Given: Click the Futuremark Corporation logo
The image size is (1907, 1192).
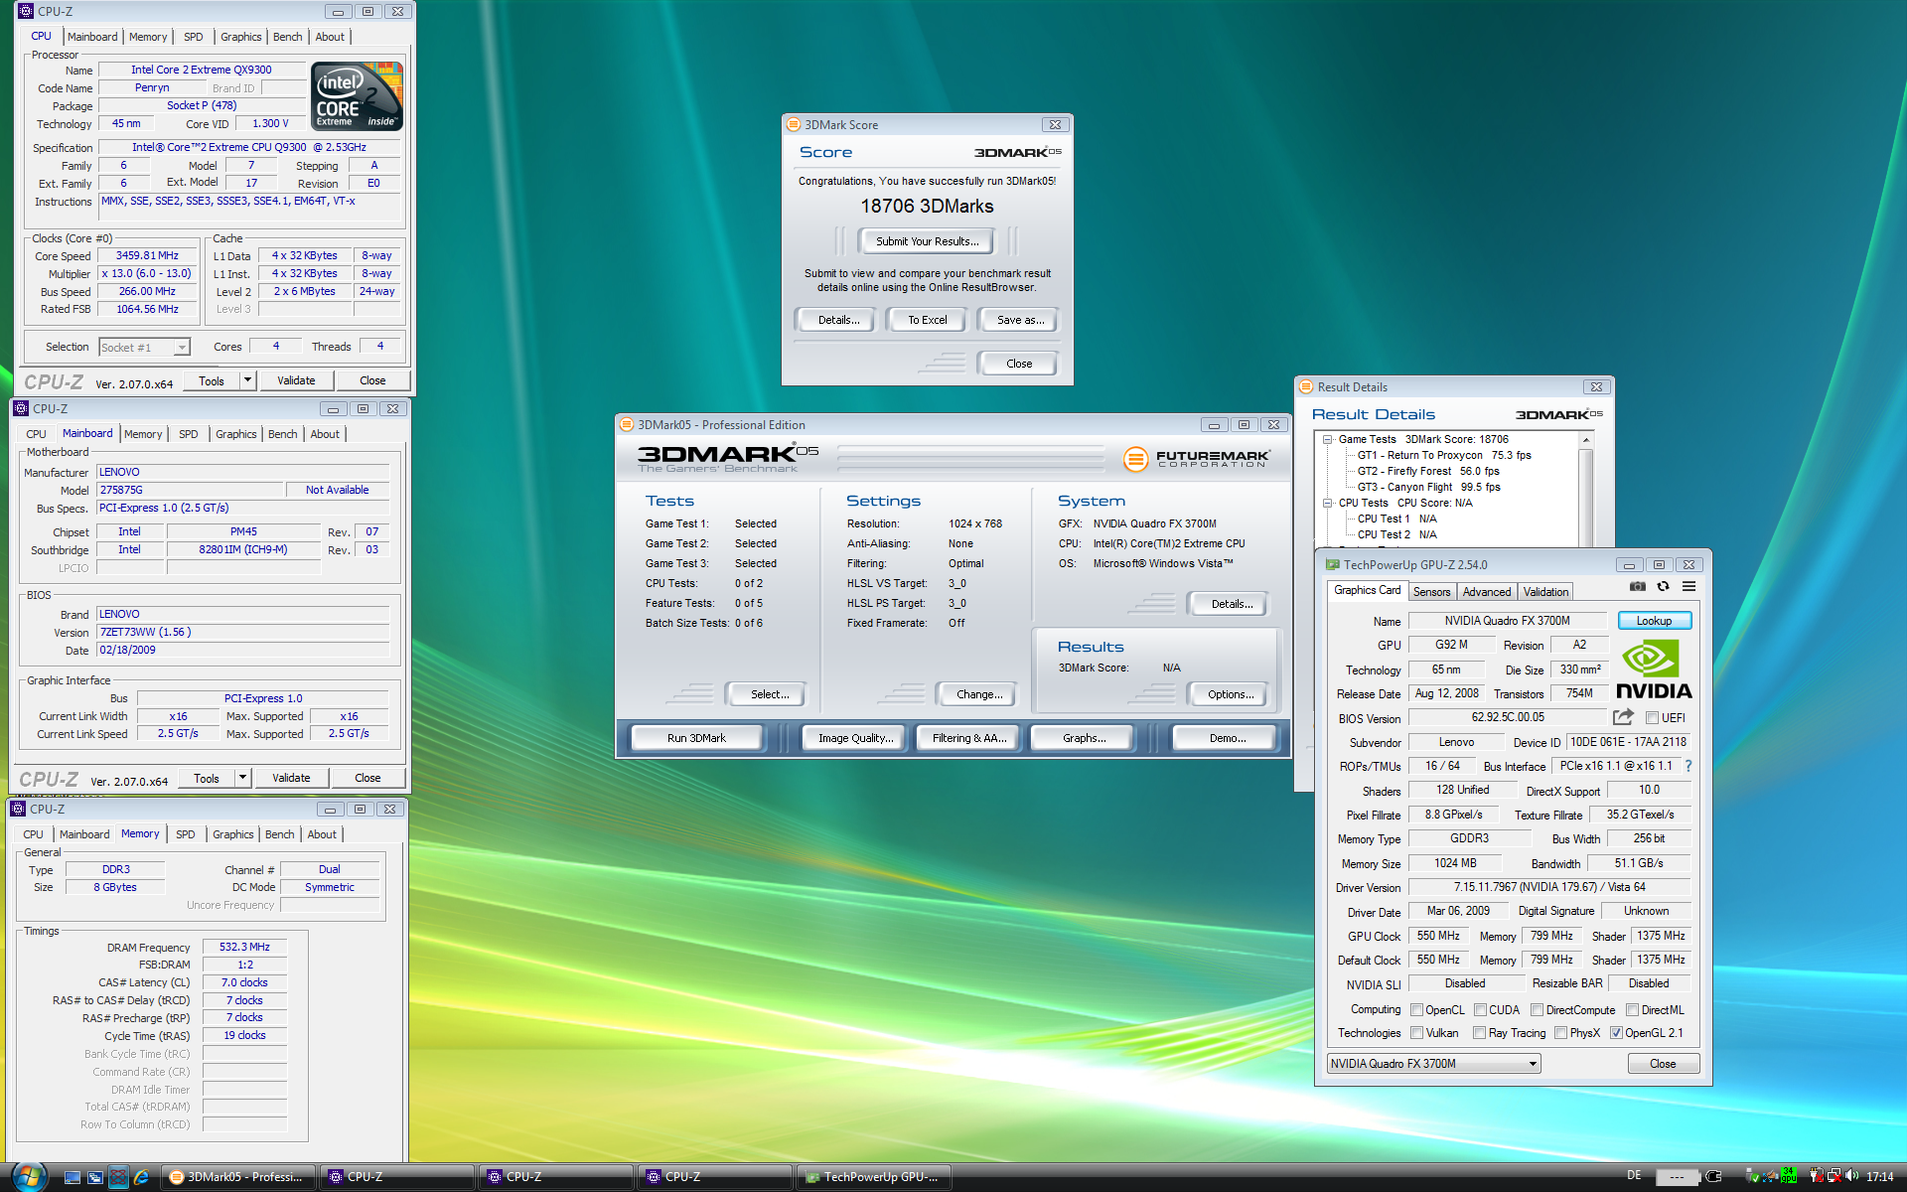Looking at the screenshot, I should pos(1196,458).
